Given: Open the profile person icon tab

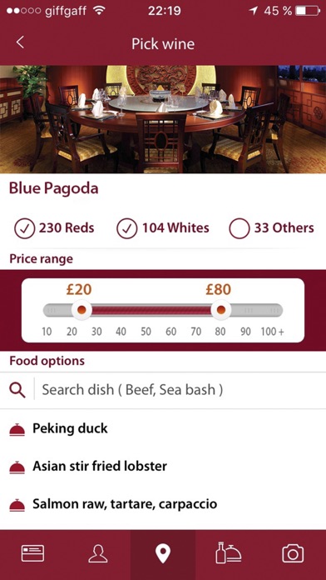Looking at the screenshot, I should pos(98,554).
